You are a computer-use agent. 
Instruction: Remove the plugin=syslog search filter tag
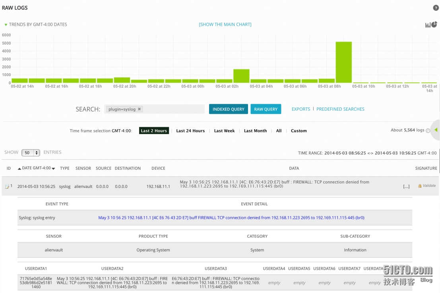pyautogui.click(x=140, y=109)
